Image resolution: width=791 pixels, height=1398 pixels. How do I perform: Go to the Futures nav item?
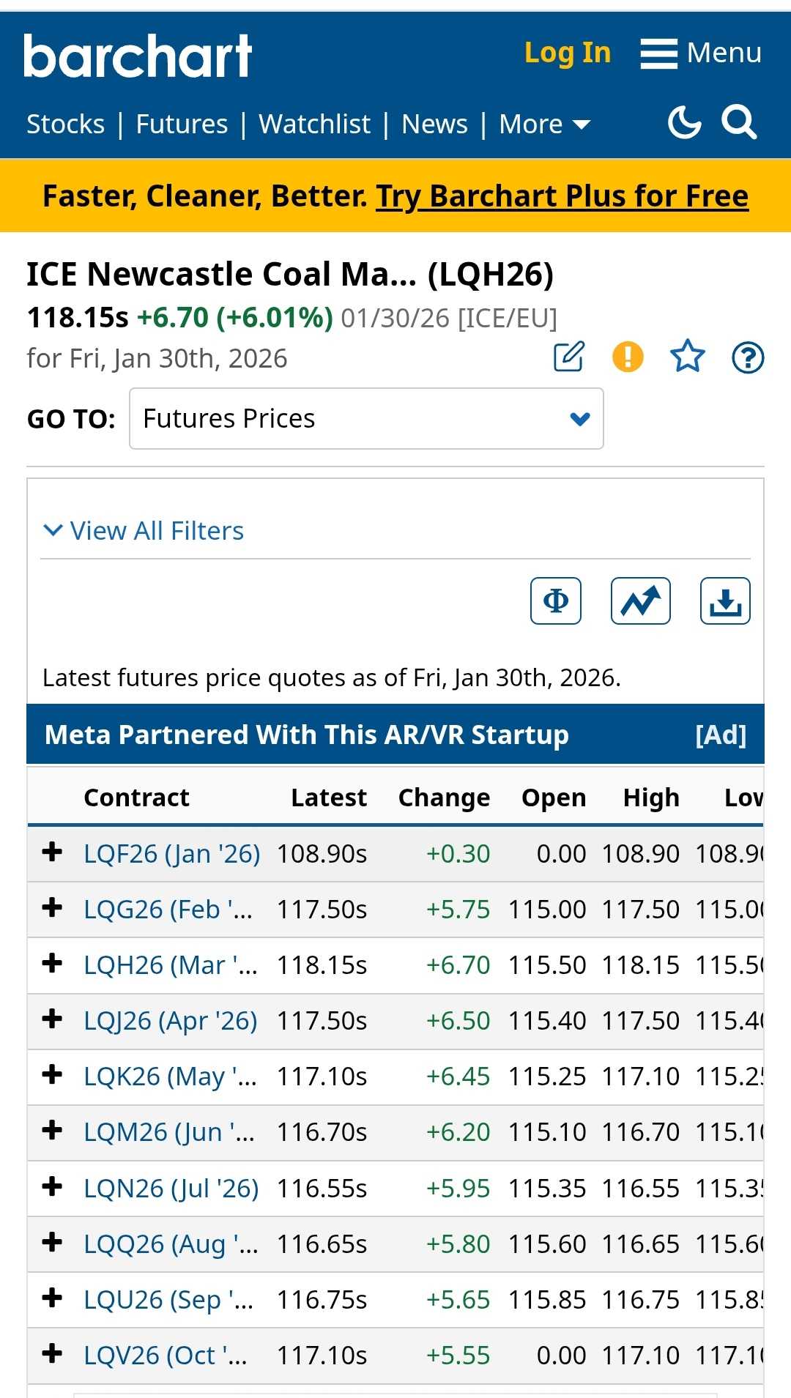(x=182, y=124)
